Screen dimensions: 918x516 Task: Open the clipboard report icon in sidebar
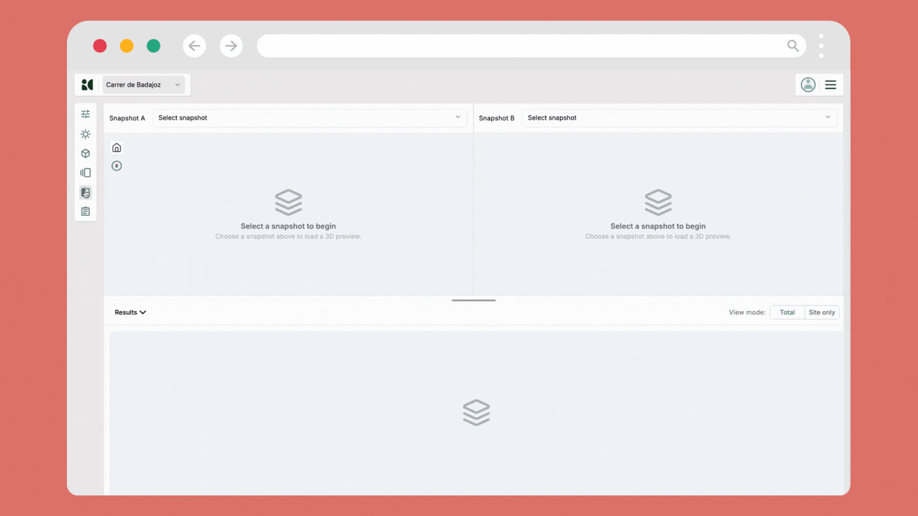[86, 211]
